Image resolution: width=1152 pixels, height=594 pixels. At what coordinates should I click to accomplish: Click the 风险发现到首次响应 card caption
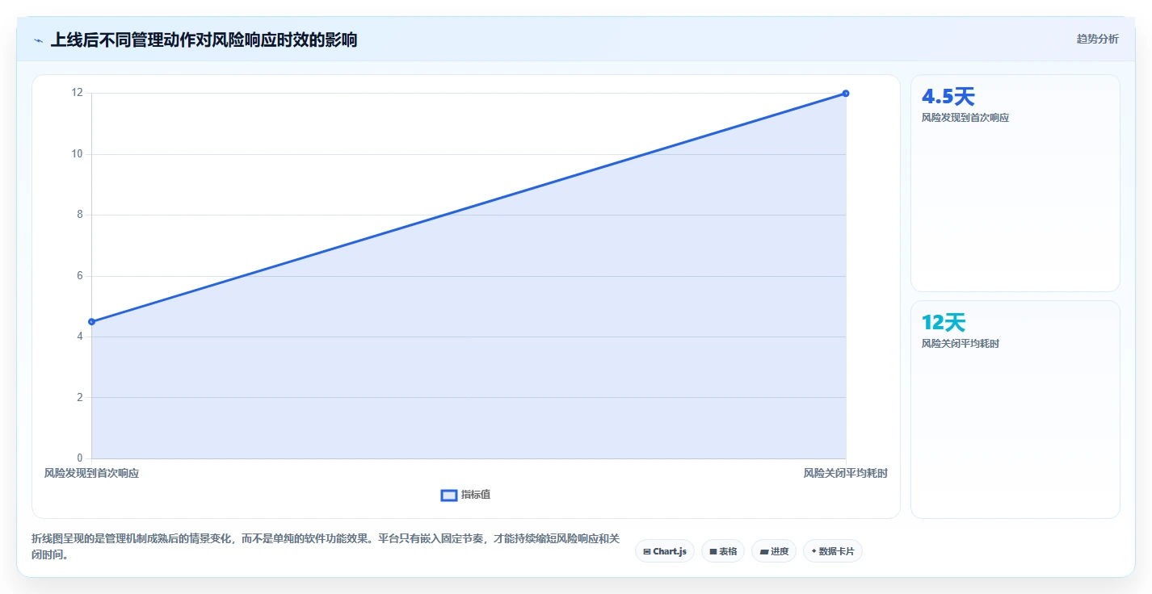pyautogui.click(x=965, y=118)
